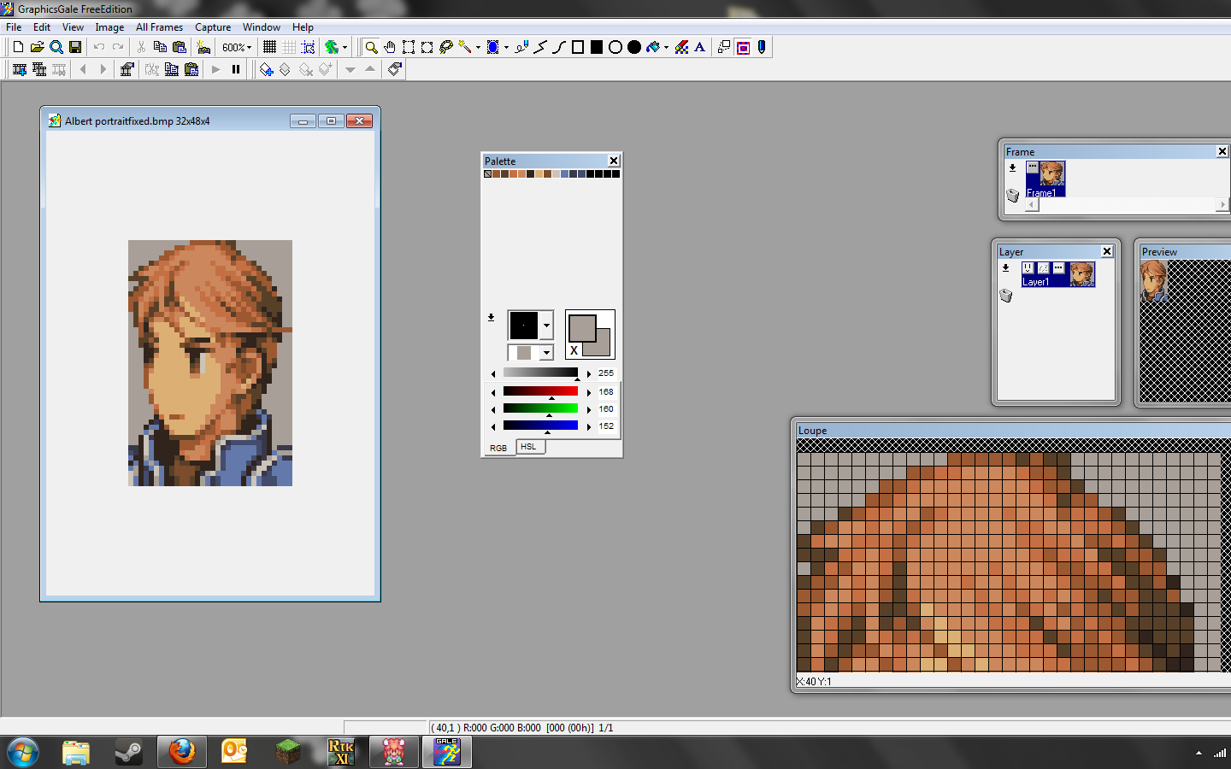This screenshot has height=769, width=1231.
Task: Click the green channel slider
Action: point(540,408)
